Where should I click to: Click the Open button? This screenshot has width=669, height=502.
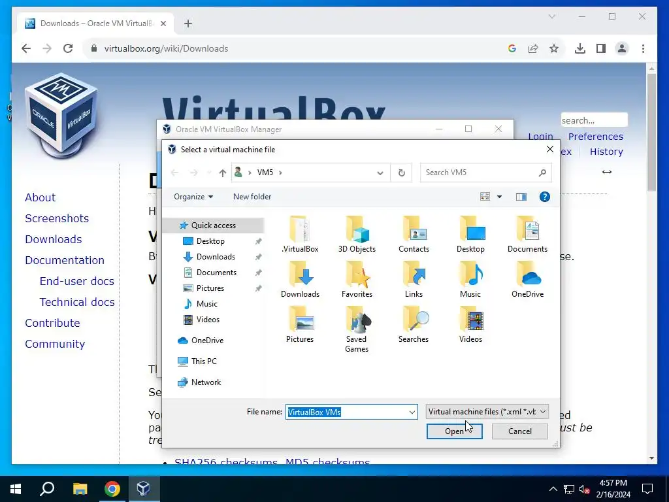pos(455,431)
